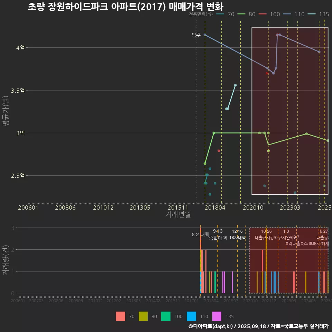The width and height of the screenshot is (332, 332).
Task: Select the green 100 swatch in bottom legend
Action: tap(166, 316)
